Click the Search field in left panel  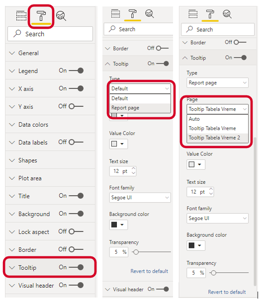(50, 34)
